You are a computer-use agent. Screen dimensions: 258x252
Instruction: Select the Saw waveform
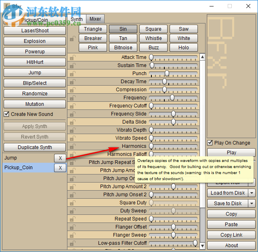click(x=184, y=29)
